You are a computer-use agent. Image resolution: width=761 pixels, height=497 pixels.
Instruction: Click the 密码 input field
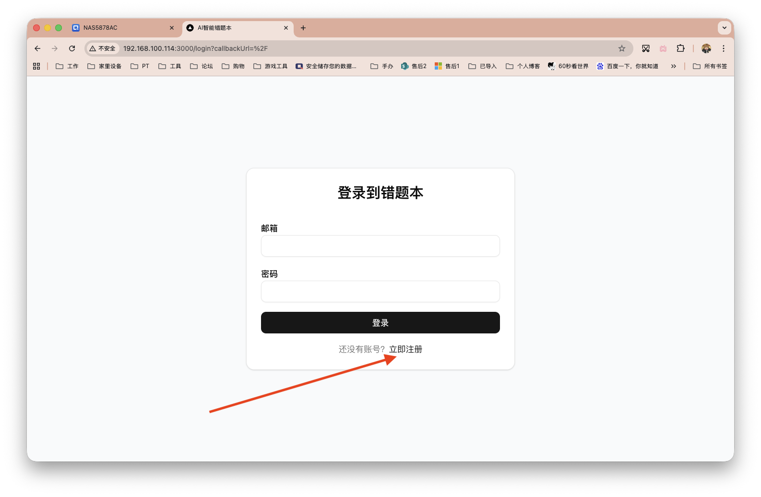[x=380, y=291]
